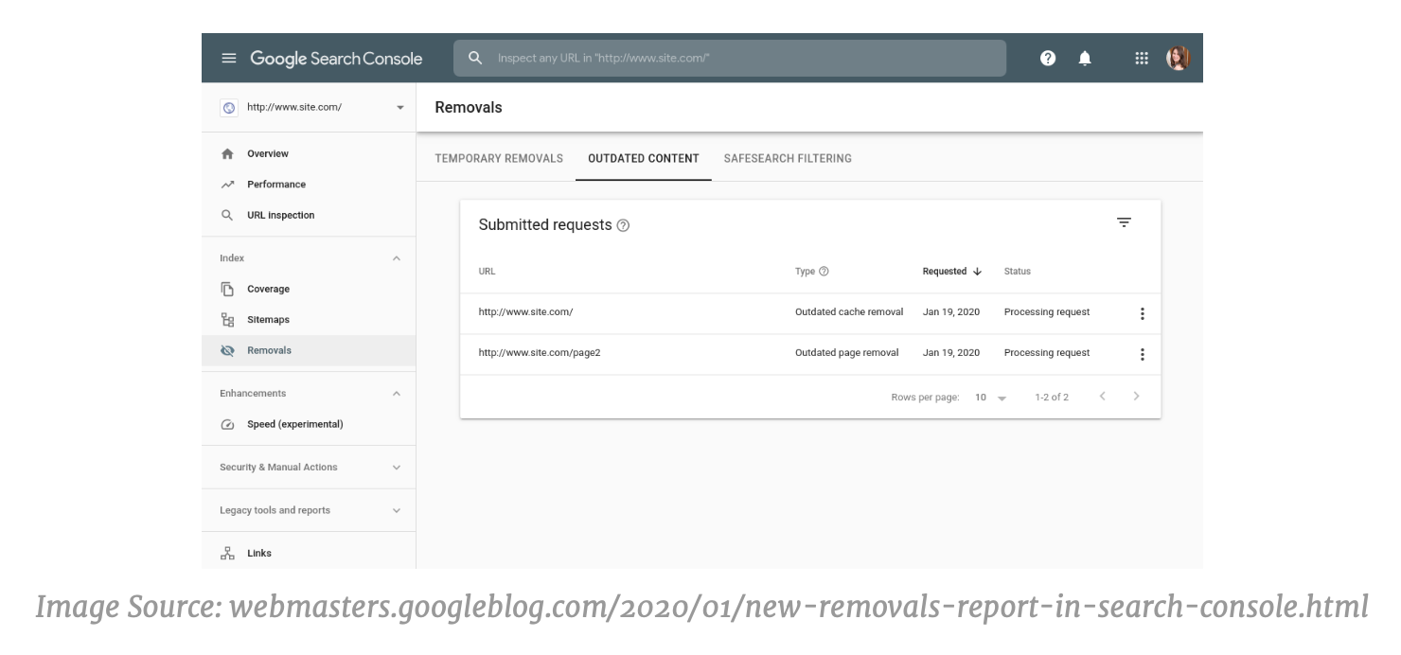This screenshot has height=655, width=1401.
Task: Switch to the Temporary Removals tab
Action: 497,158
